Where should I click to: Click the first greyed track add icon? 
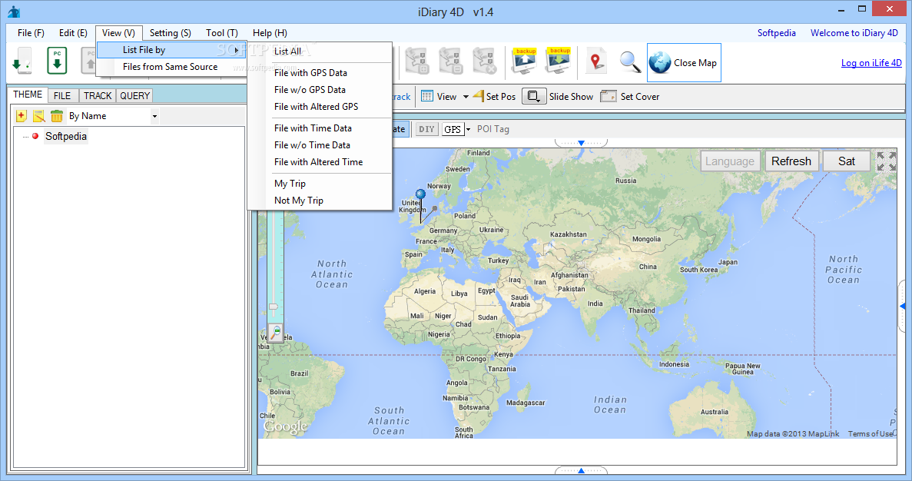tap(417, 61)
